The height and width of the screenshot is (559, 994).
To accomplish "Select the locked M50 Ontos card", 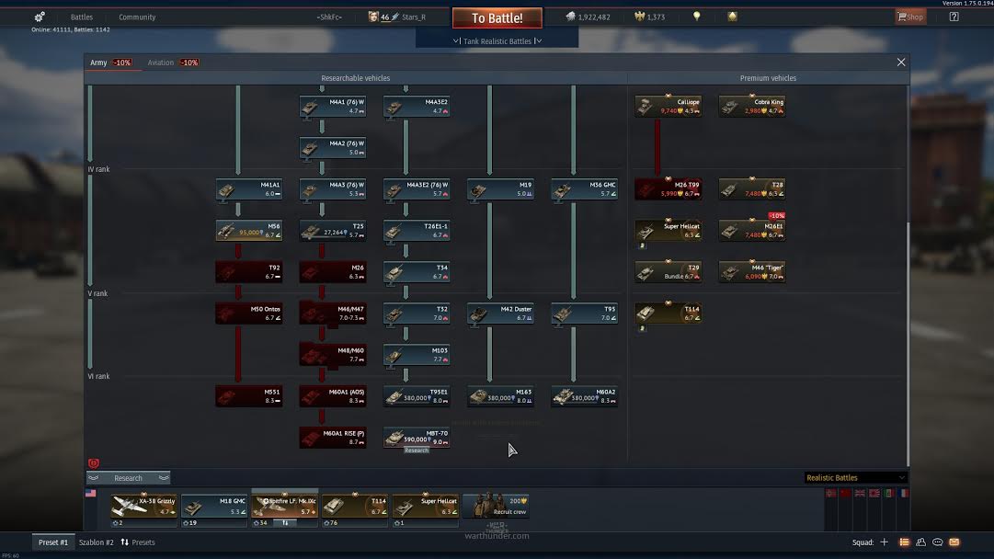I will pos(248,314).
